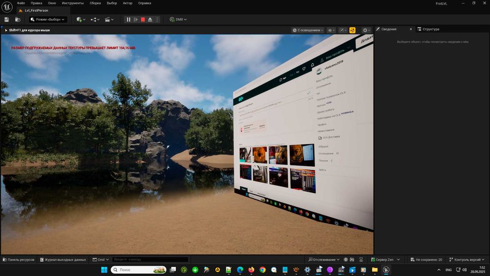Close the Сведения tab

pos(411,29)
